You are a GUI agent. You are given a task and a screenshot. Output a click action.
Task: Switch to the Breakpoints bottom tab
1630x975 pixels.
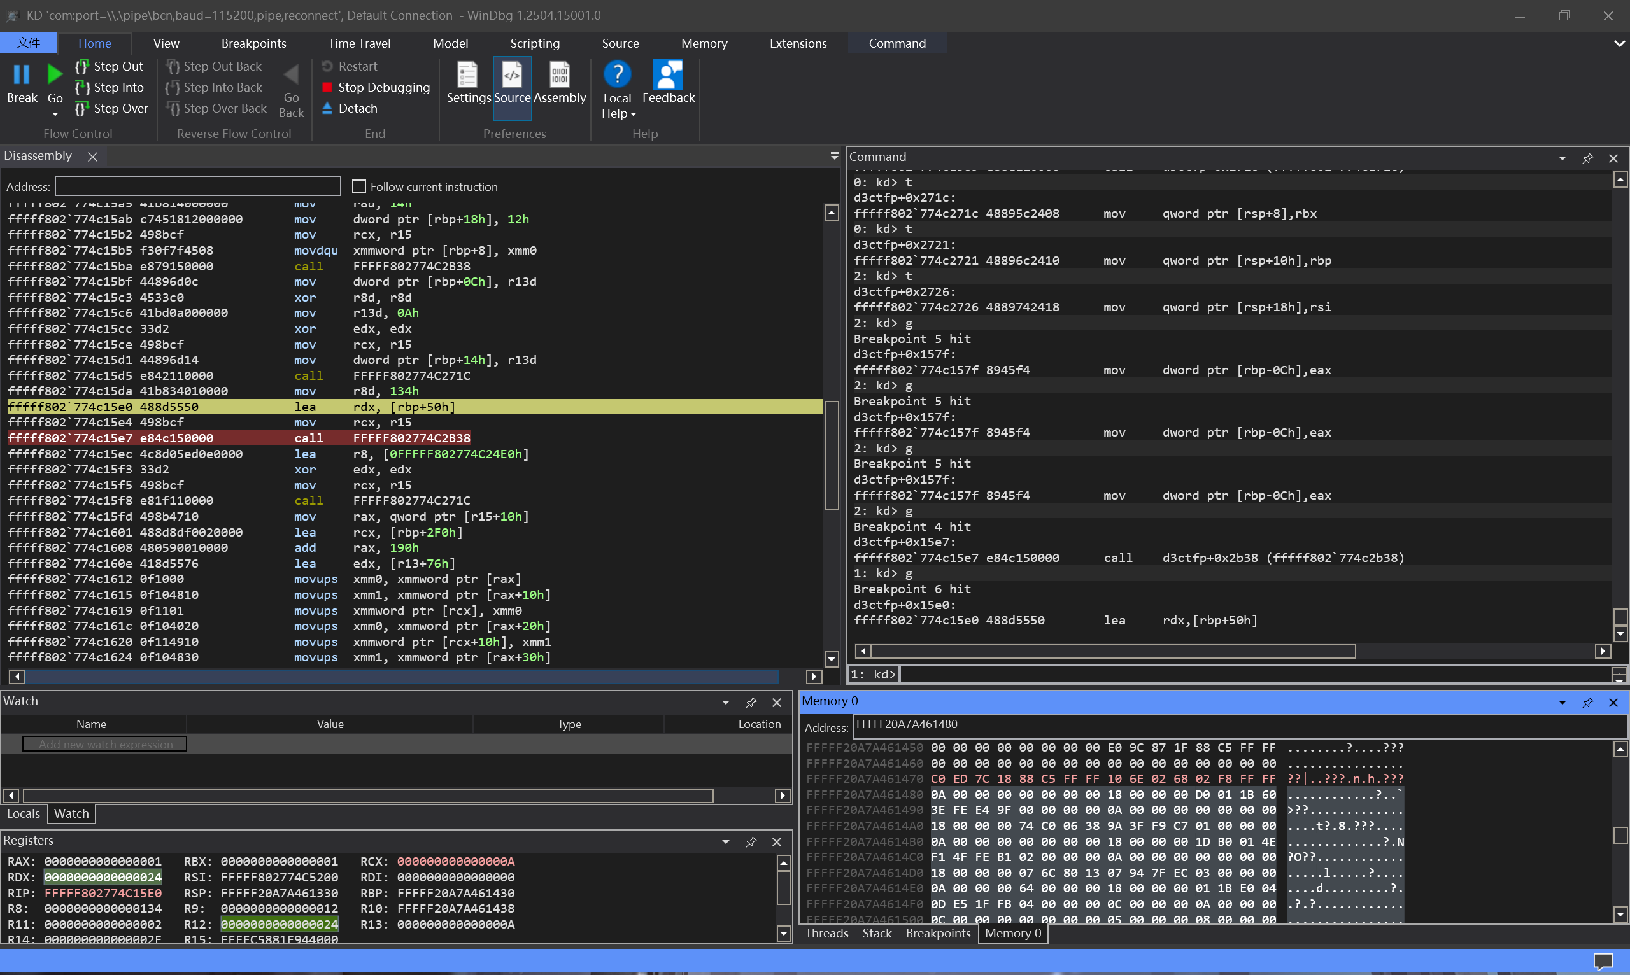tap(938, 933)
